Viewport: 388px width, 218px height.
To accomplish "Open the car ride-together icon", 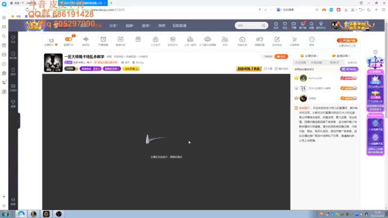I will (190, 39).
